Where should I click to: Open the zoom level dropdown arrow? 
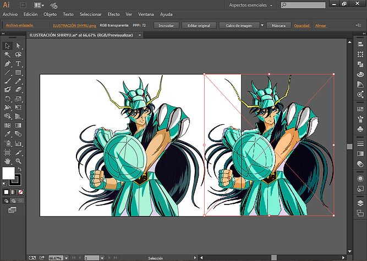(x=67, y=258)
